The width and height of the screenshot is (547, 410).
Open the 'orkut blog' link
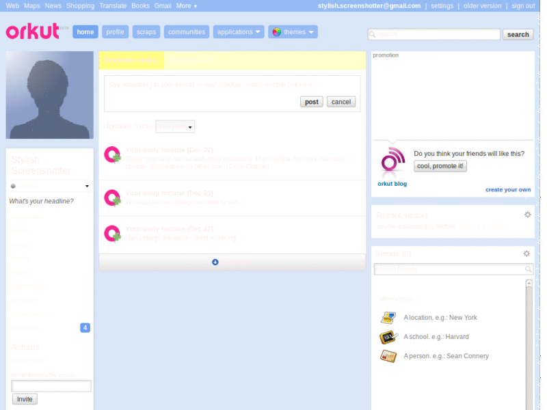coord(392,184)
